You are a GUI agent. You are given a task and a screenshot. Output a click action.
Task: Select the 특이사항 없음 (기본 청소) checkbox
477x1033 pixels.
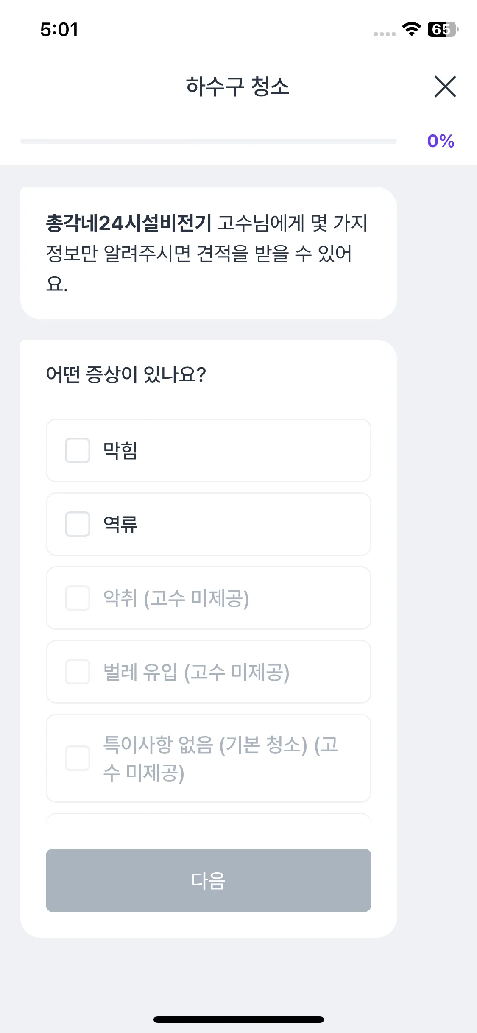(78, 758)
